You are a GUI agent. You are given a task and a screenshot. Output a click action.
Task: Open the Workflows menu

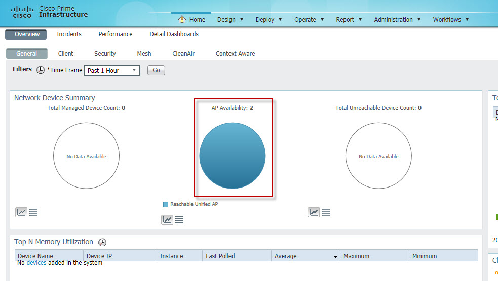click(x=451, y=19)
